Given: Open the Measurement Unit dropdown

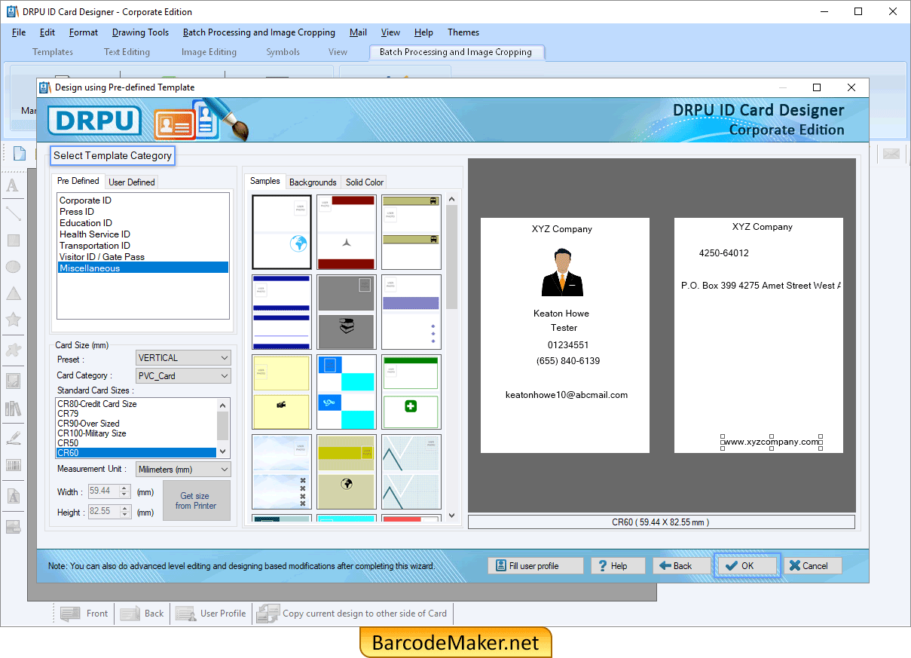Looking at the screenshot, I should click(184, 469).
